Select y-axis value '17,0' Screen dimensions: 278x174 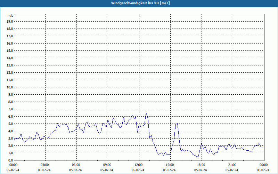[10, 36]
